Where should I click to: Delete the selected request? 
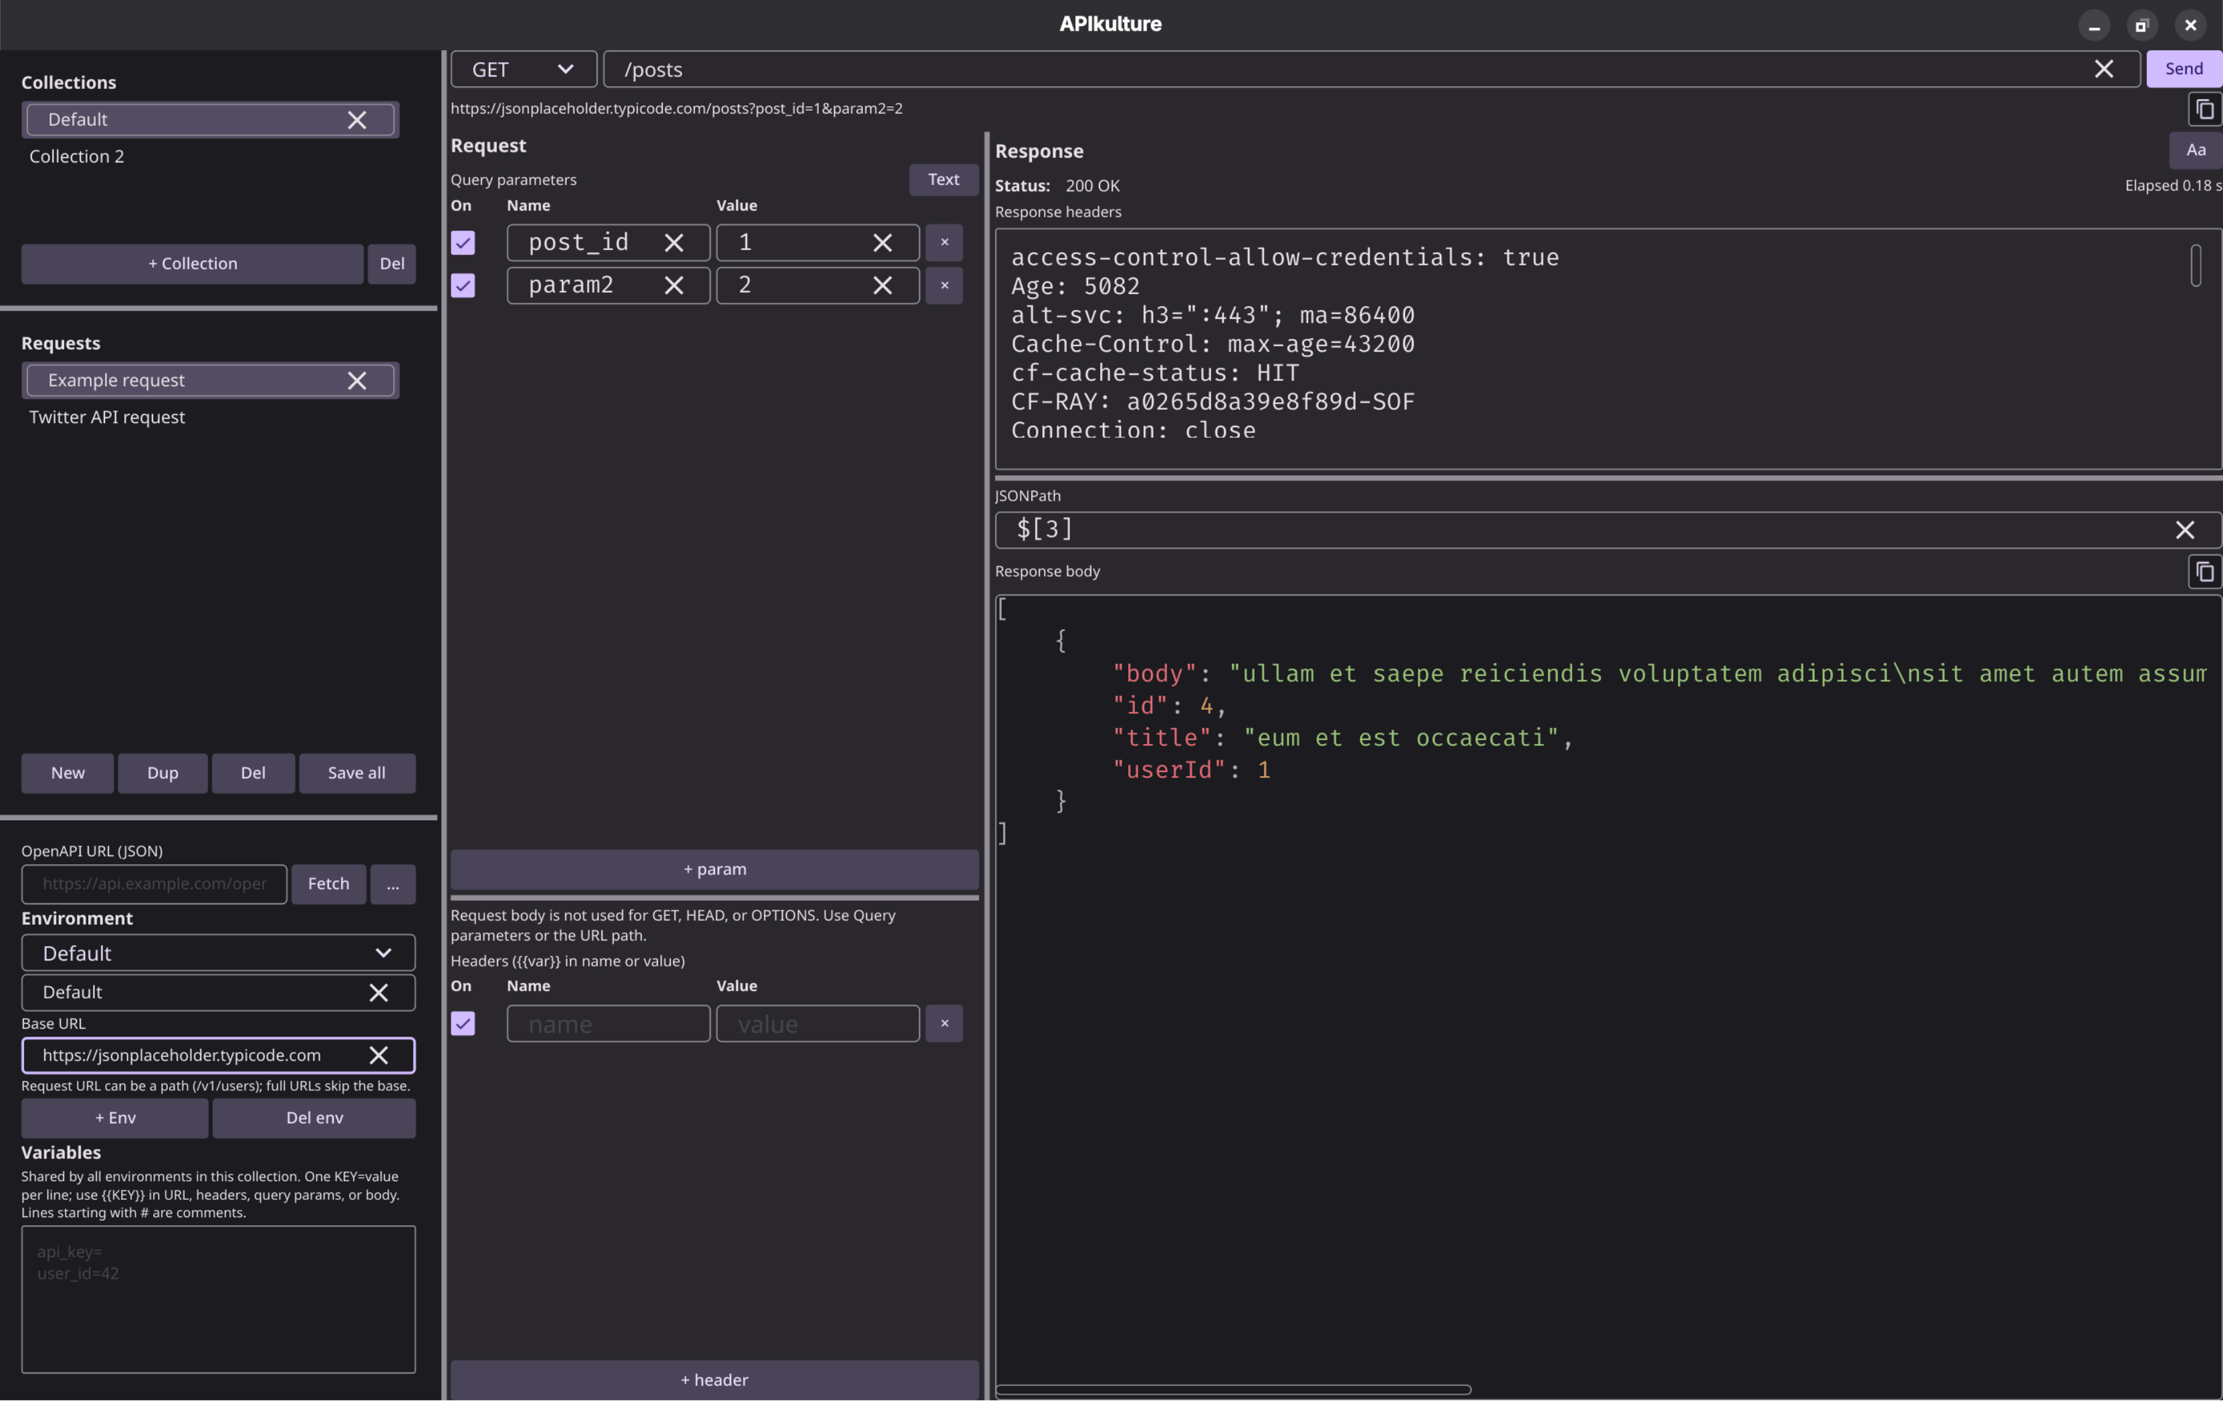coord(253,773)
